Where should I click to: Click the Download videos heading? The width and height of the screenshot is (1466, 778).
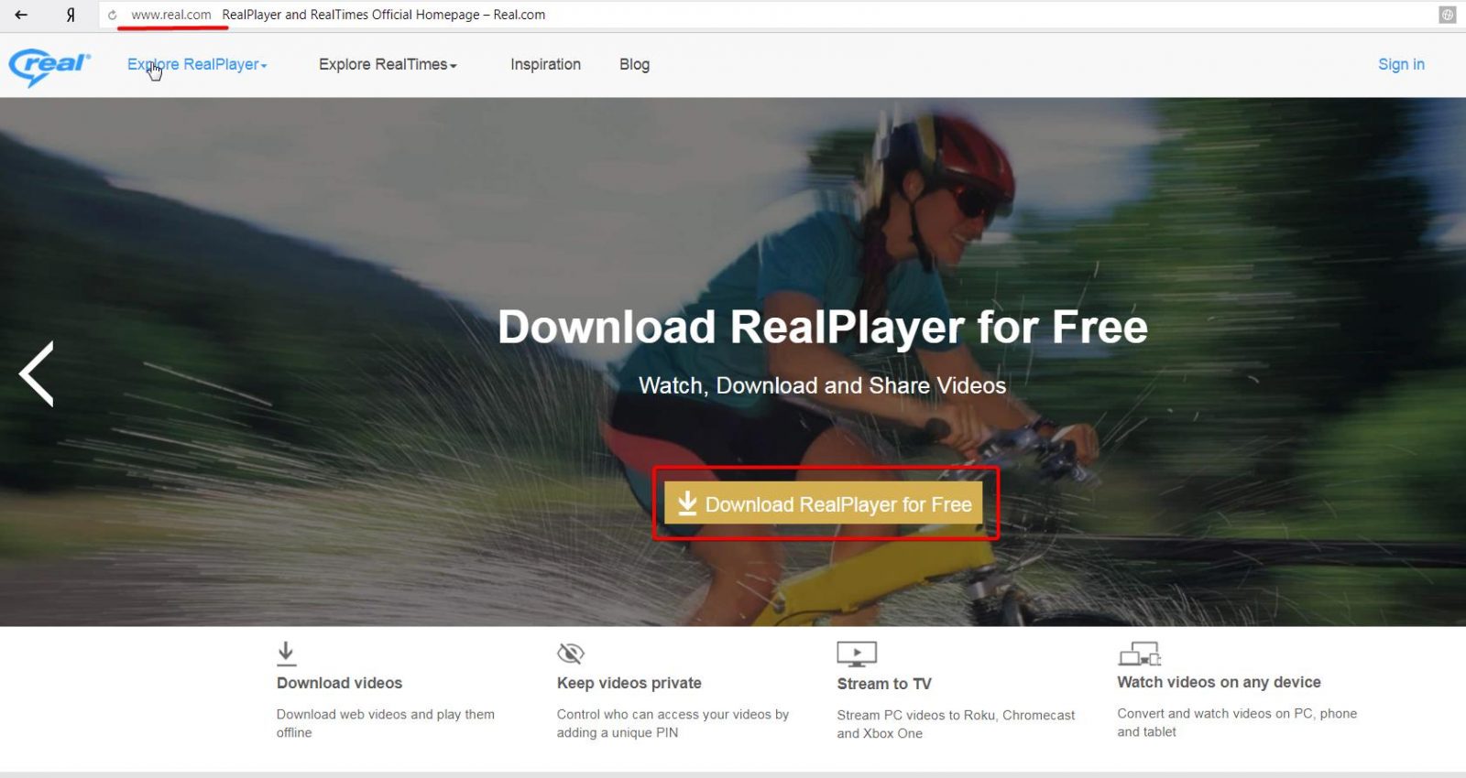339,683
